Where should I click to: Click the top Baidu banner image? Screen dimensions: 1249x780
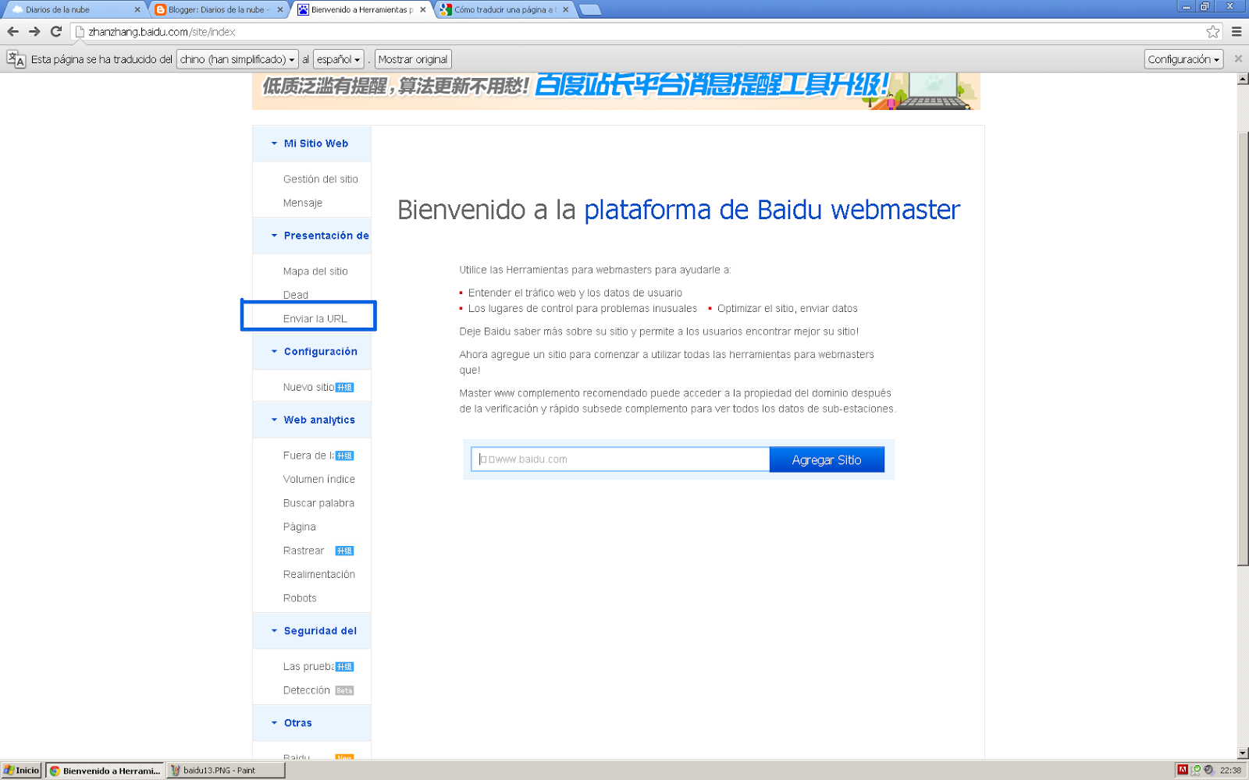(616, 91)
